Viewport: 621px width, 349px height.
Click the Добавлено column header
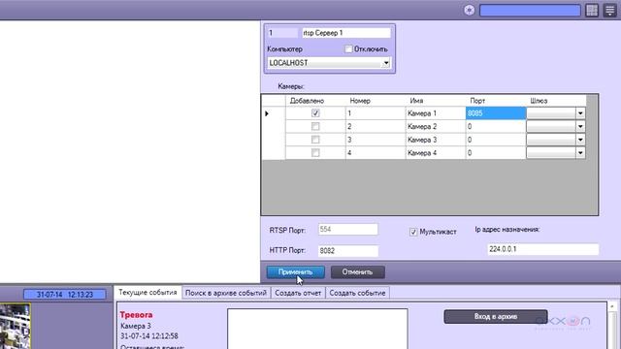pyautogui.click(x=315, y=101)
